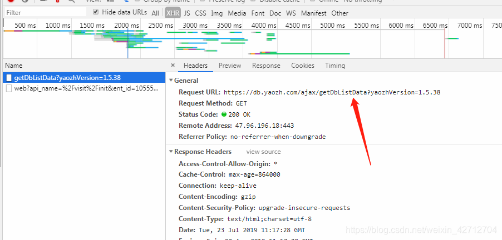Click the Date Tue, 23 Jul 2019 value
This screenshot has height=240, width=502.
coord(252,230)
